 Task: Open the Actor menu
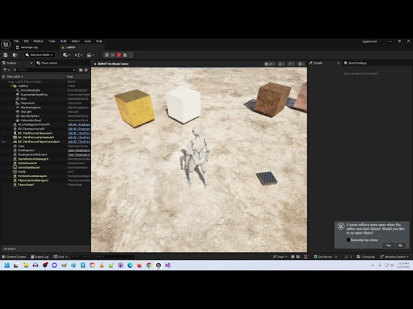(88, 41)
